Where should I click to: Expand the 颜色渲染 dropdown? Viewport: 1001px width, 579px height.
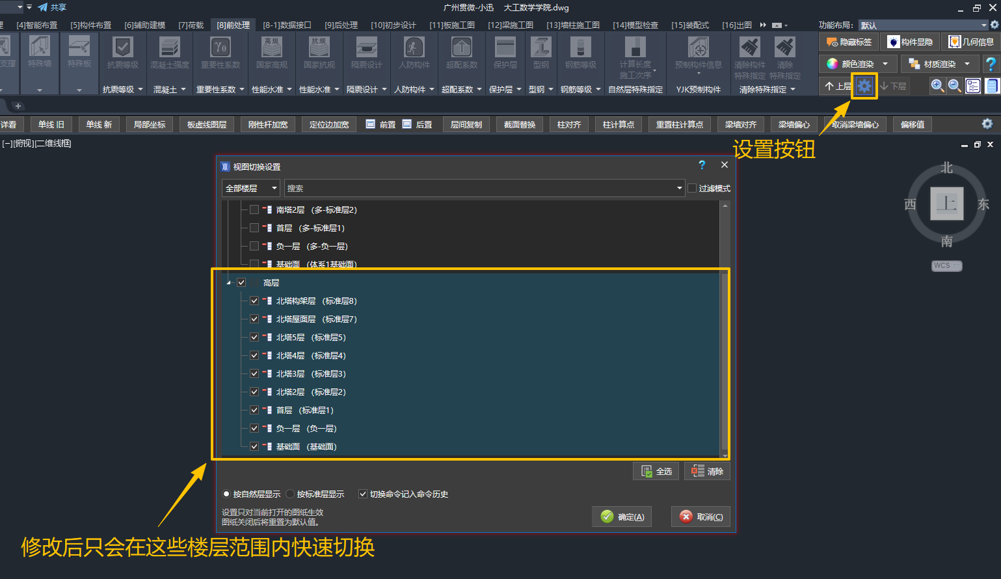point(885,64)
